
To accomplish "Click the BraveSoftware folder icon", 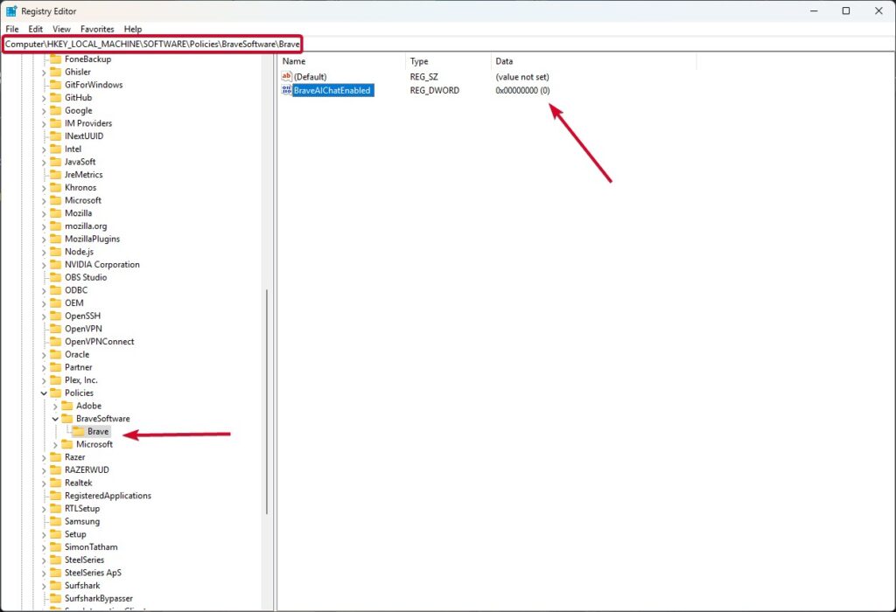I will 66,419.
